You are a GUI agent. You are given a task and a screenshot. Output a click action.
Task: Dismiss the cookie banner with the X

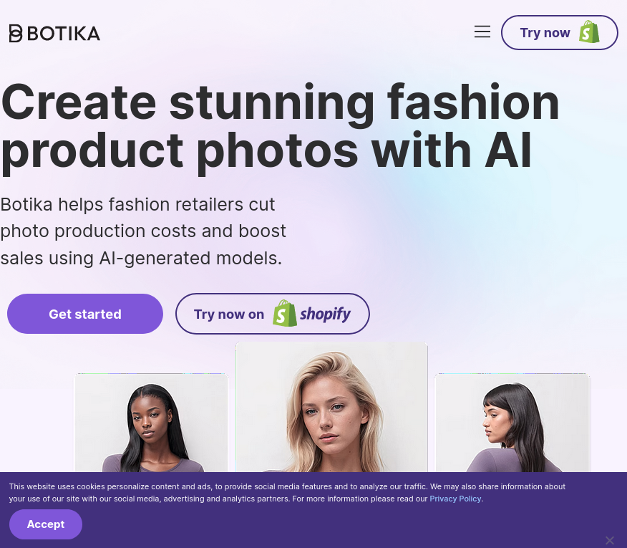click(x=610, y=540)
